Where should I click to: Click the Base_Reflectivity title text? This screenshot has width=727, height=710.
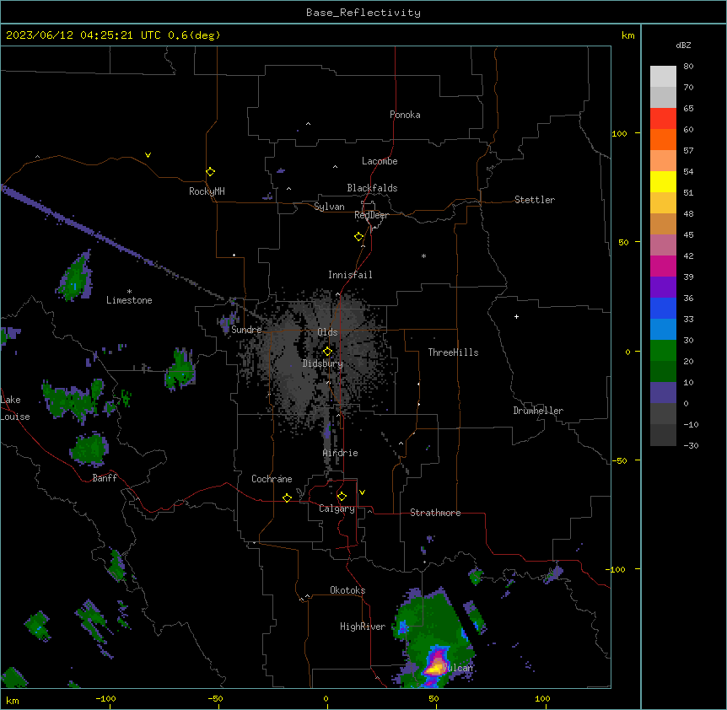(363, 13)
